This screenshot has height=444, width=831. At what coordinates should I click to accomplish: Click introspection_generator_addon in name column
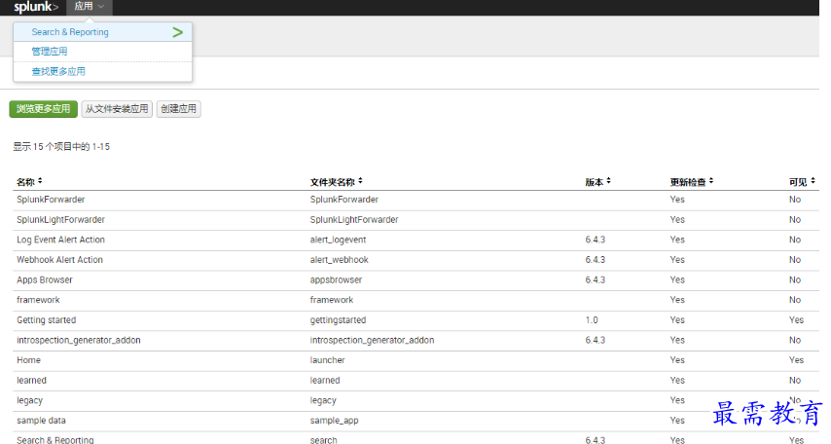(79, 340)
